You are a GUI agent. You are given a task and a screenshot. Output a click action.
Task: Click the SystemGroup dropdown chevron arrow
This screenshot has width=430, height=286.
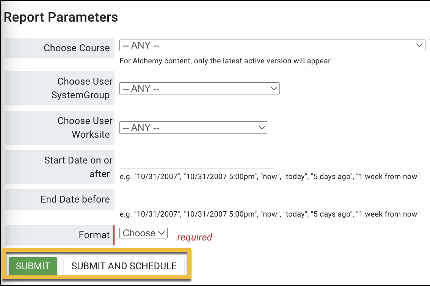(274, 88)
